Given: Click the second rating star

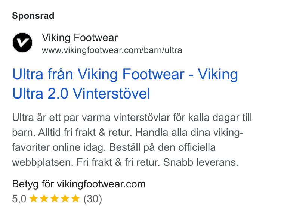Looking at the screenshot, I should coord(44,198).
